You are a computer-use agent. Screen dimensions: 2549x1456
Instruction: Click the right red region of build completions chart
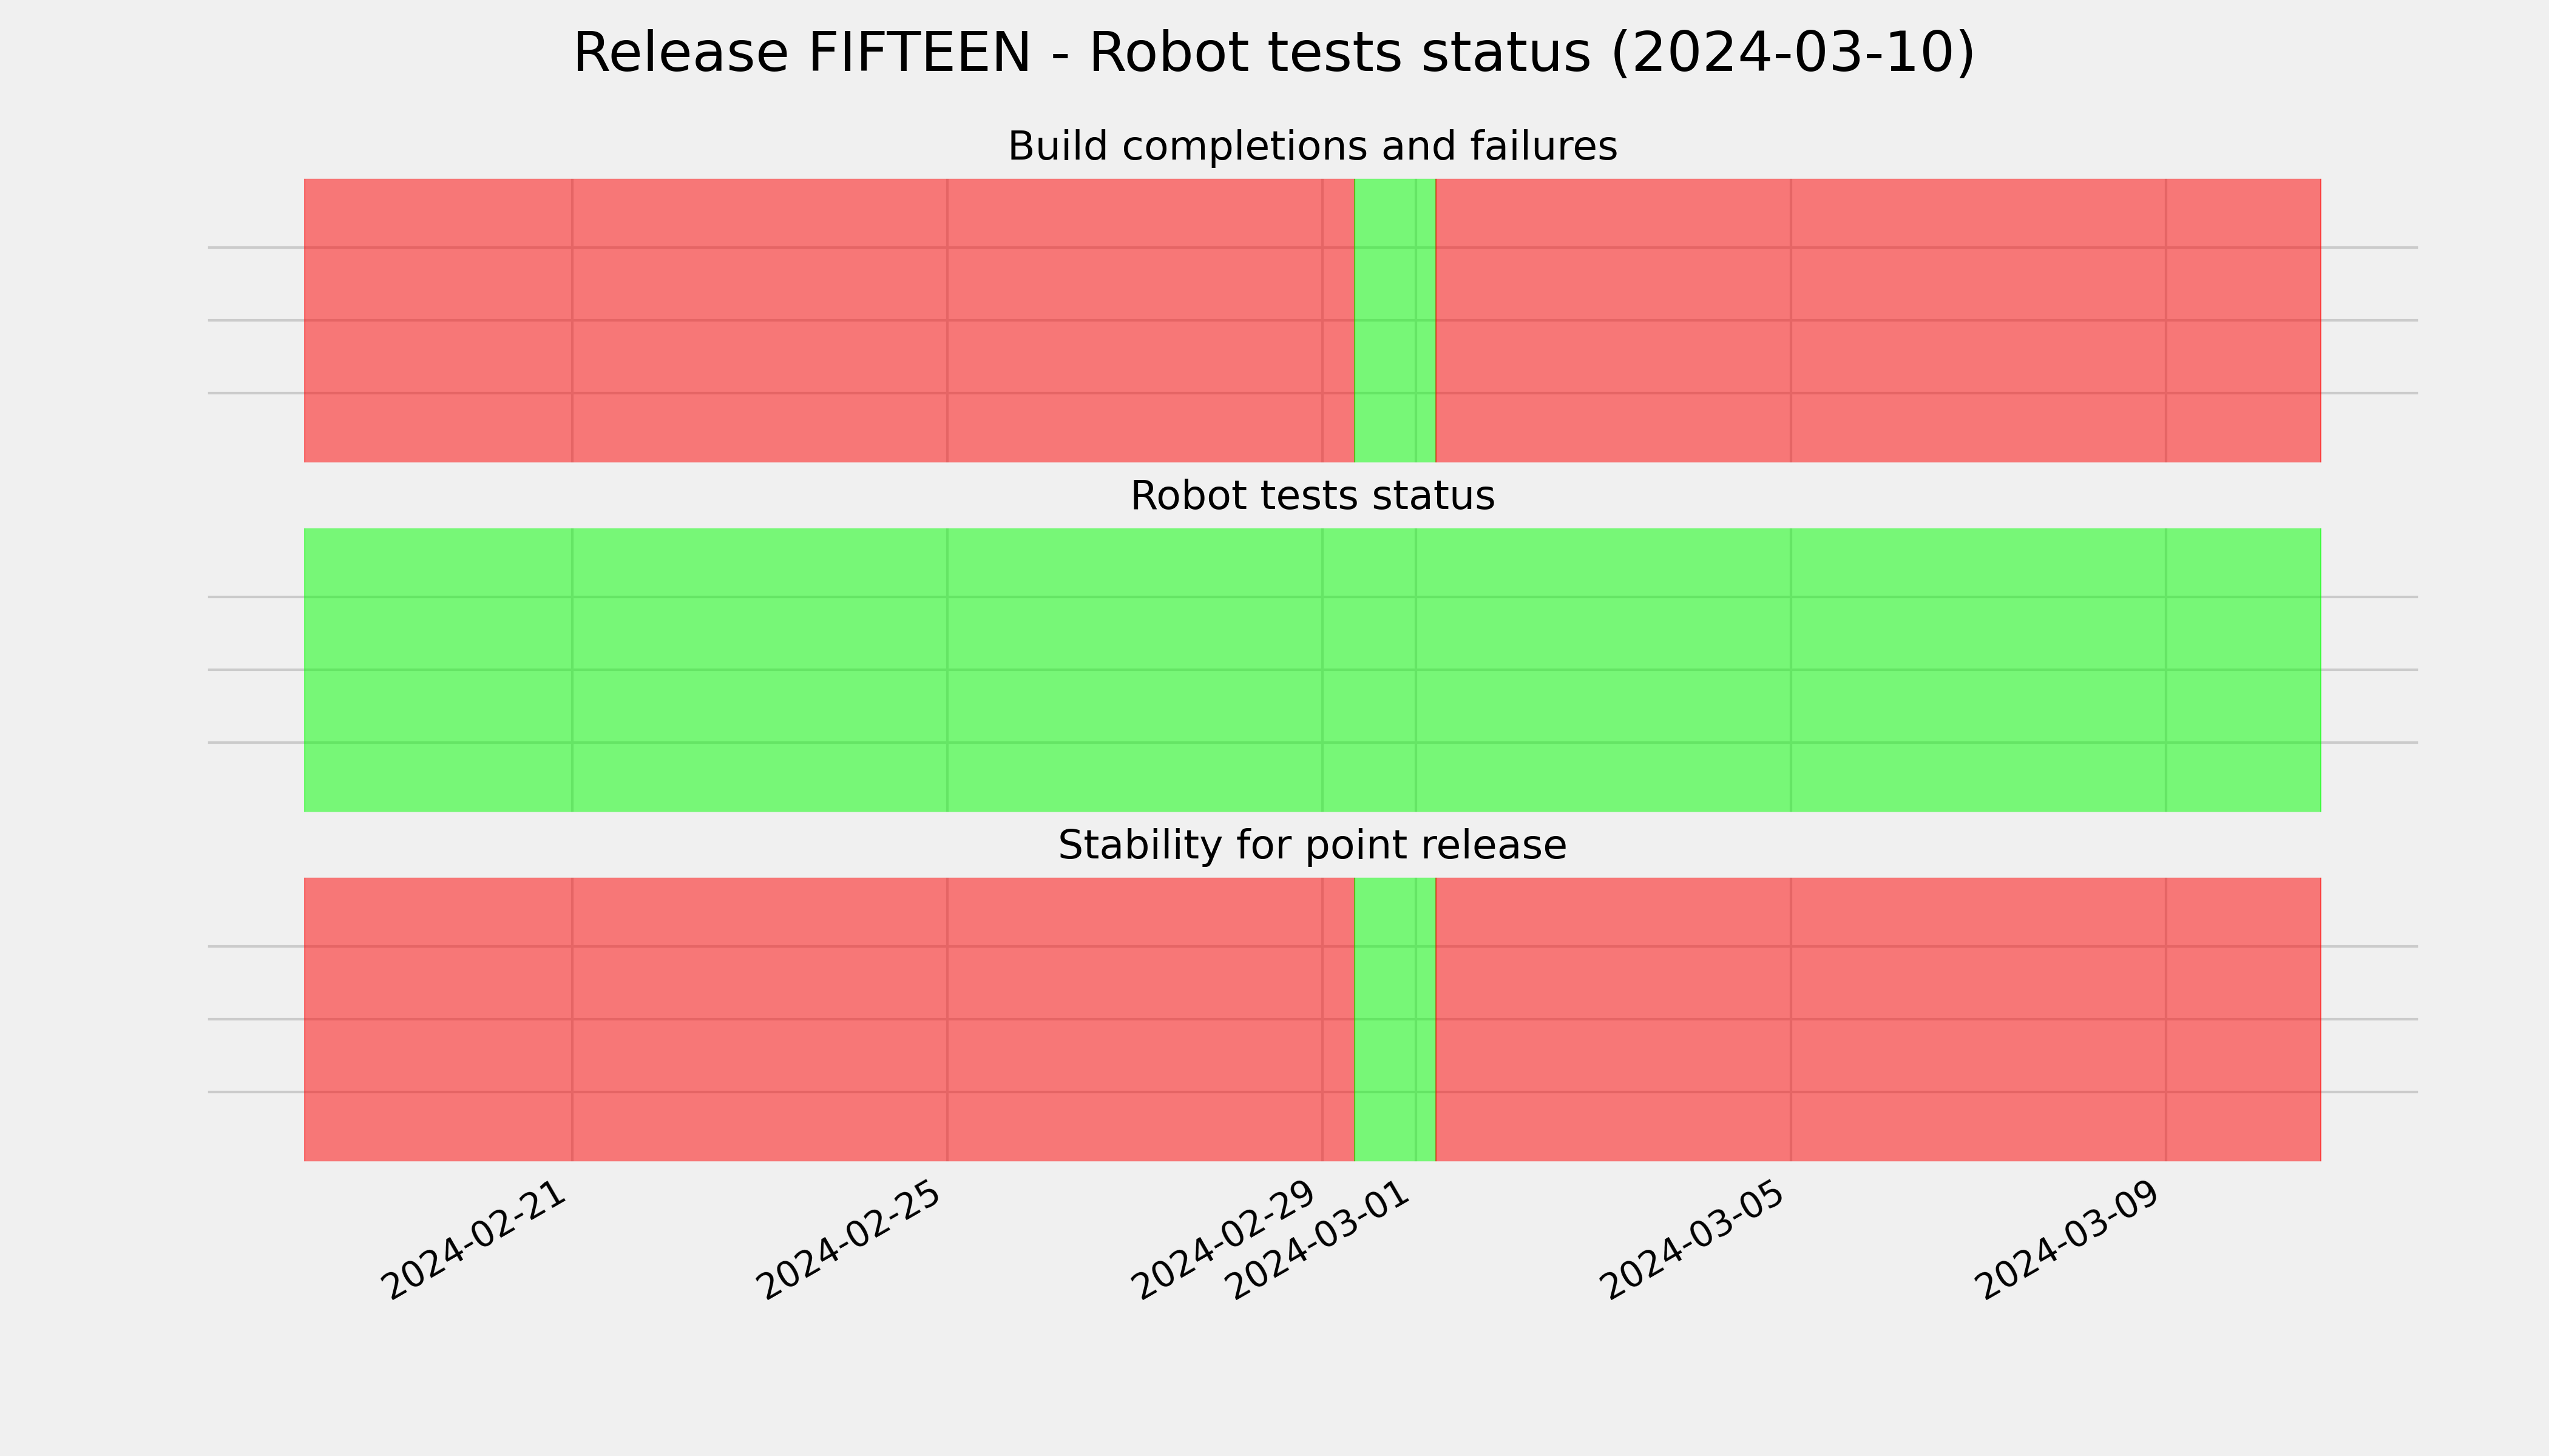(1878, 320)
